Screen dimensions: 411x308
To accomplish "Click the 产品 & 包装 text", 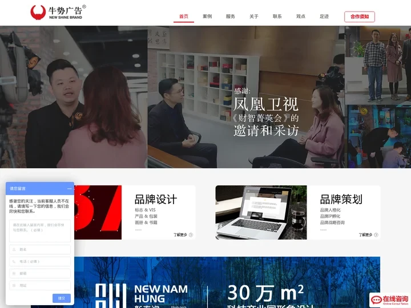I will 146,216.
